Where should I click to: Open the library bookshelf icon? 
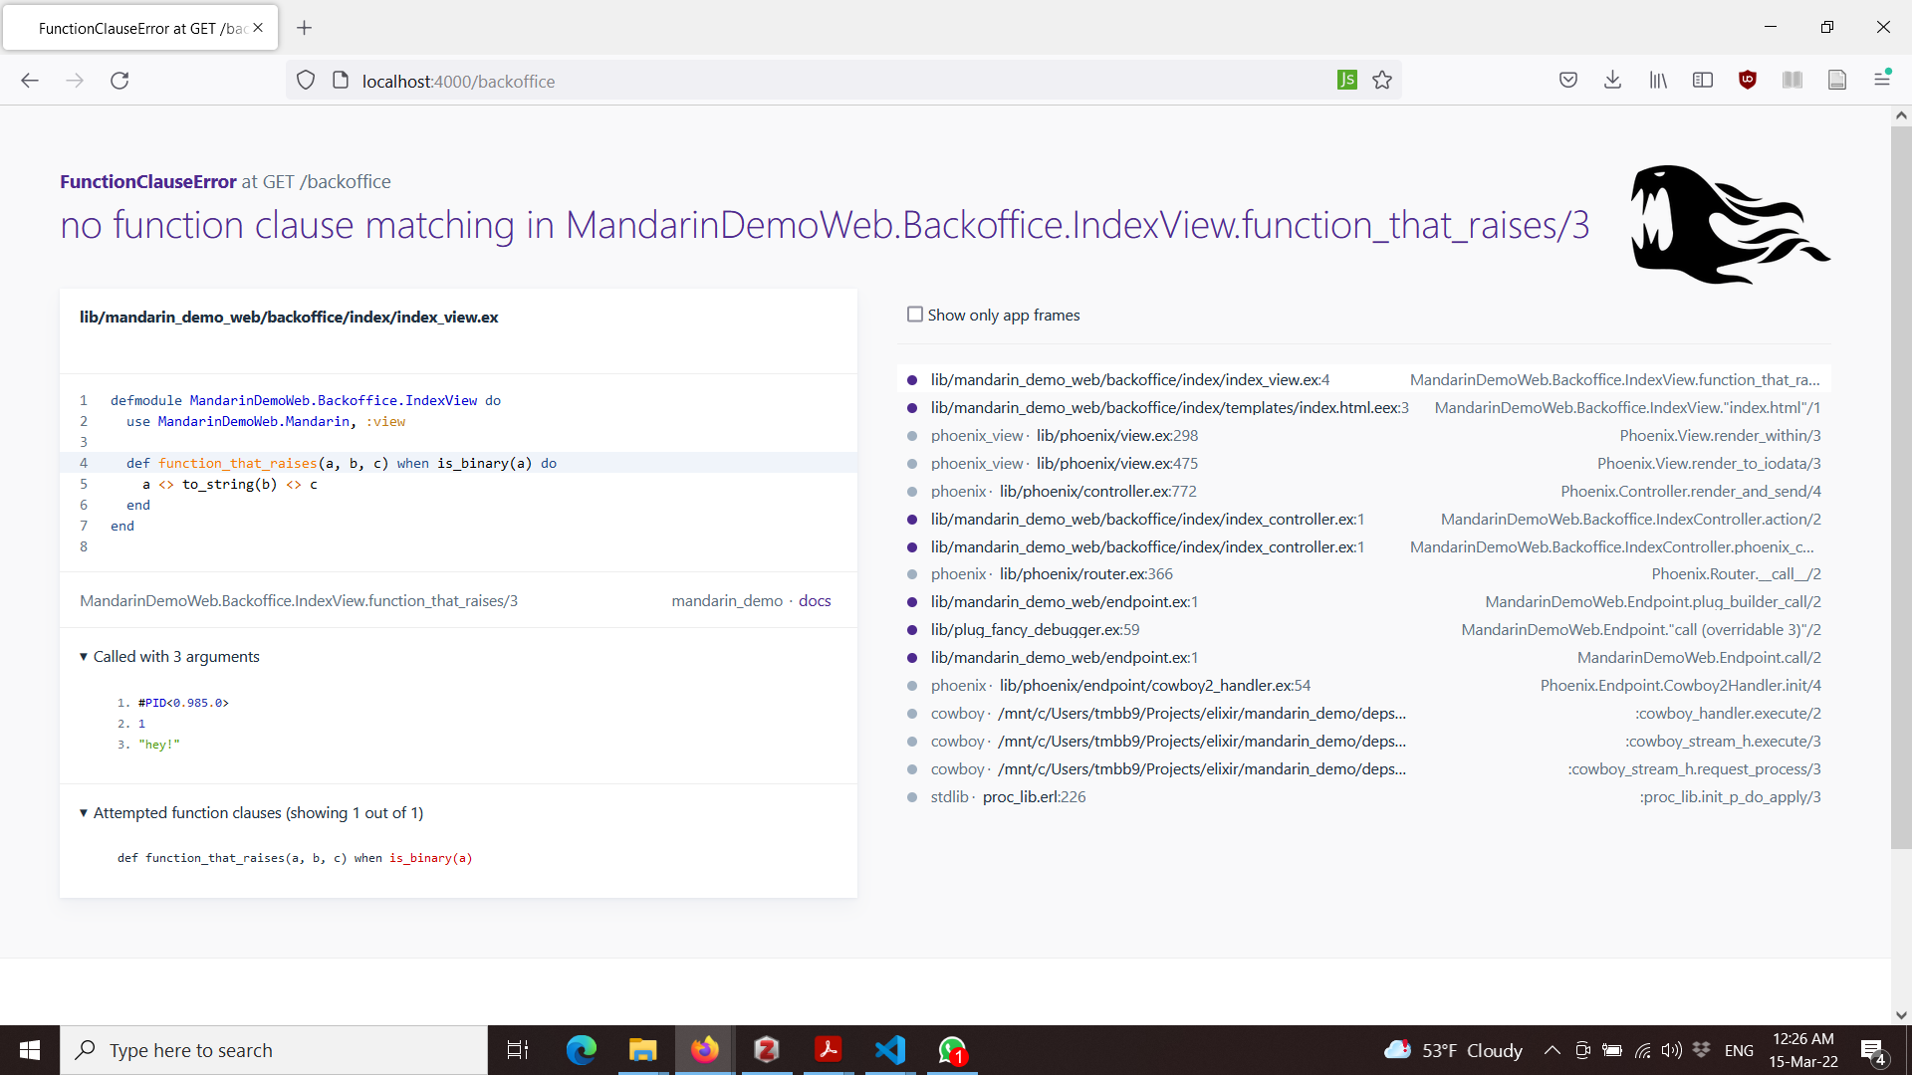pyautogui.click(x=1658, y=81)
